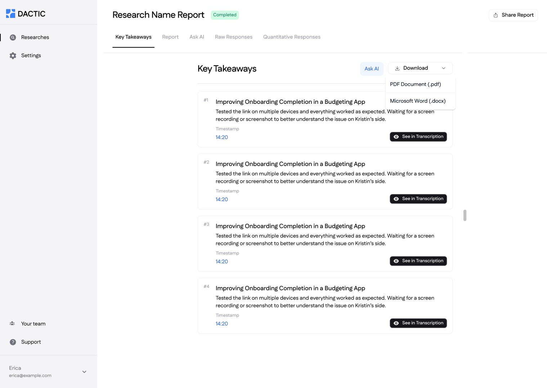Choose PDF Document (.pdf) option
547x388 pixels.
415,84
